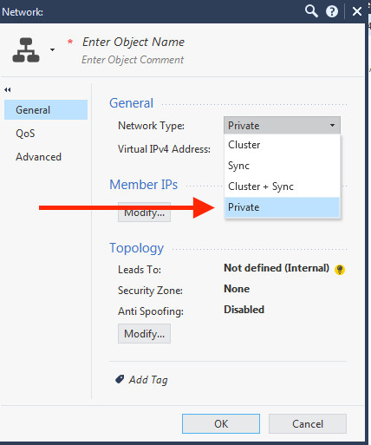
Task: Confirm with the OK button
Action: [x=221, y=423]
